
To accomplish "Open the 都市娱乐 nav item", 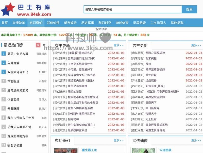I will pos(70,23).
